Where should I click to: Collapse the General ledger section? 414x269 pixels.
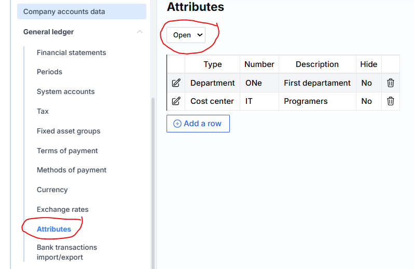pyautogui.click(x=140, y=32)
